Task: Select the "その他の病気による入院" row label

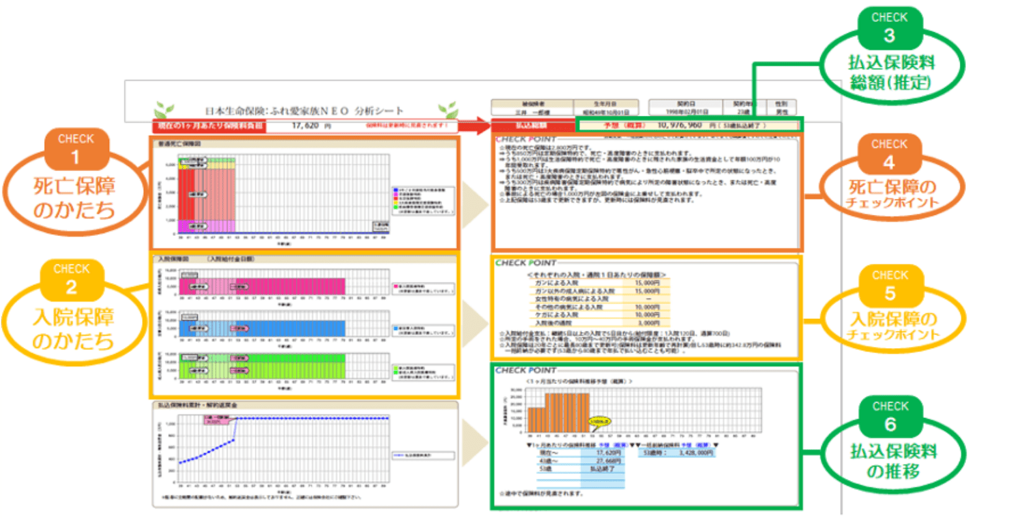Action: (569, 307)
